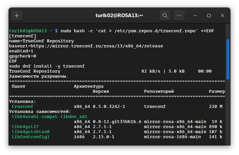239x155 pixels.
Task: Click the window title turik02@ROSA13:~
Action: tap(119, 15)
